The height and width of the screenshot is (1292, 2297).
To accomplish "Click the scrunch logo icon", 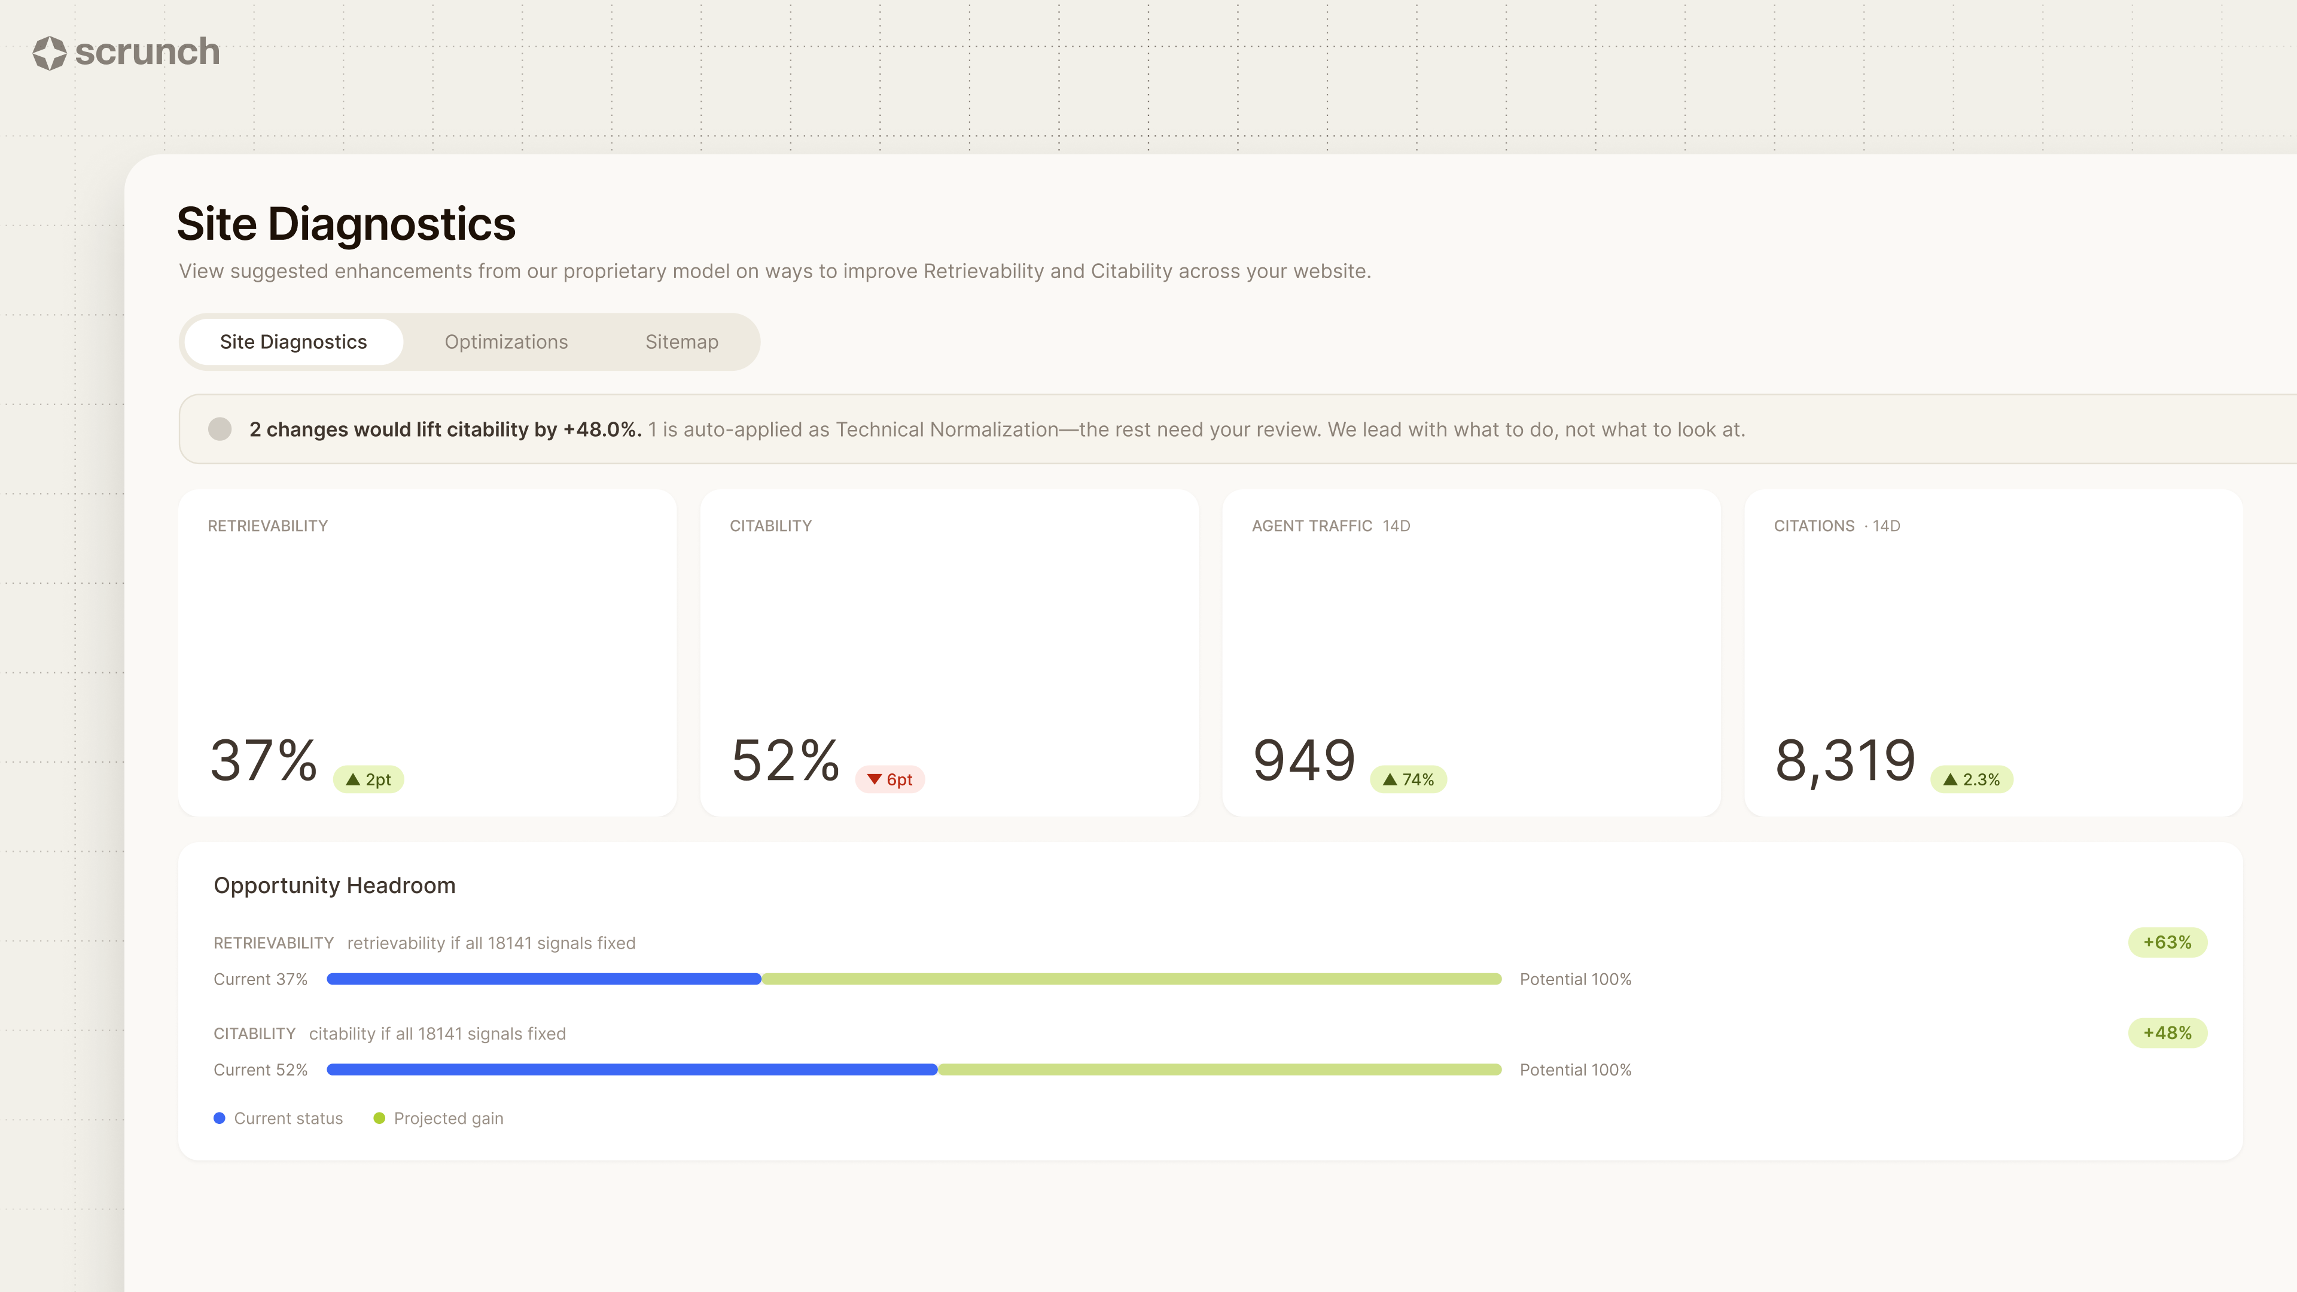I will click(x=50, y=53).
